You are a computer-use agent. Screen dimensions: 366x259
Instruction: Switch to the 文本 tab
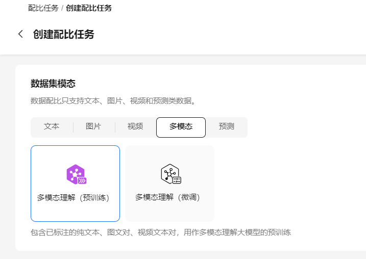click(52, 127)
